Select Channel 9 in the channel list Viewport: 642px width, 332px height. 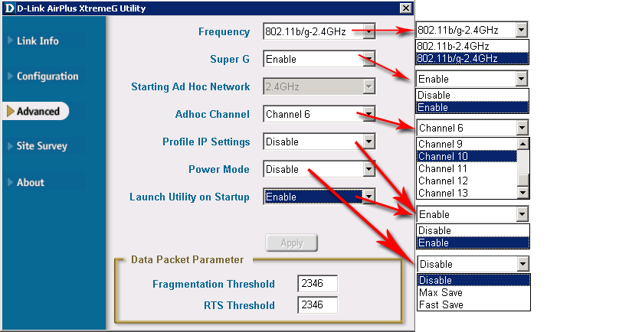(467, 144)
